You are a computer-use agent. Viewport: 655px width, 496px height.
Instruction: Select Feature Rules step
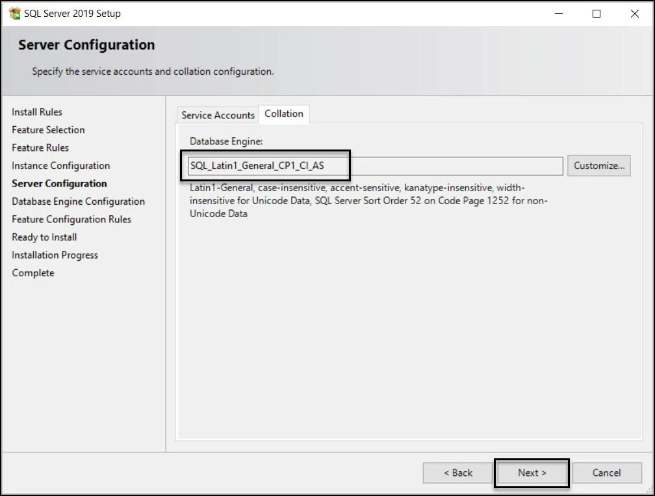click(40, 148)
